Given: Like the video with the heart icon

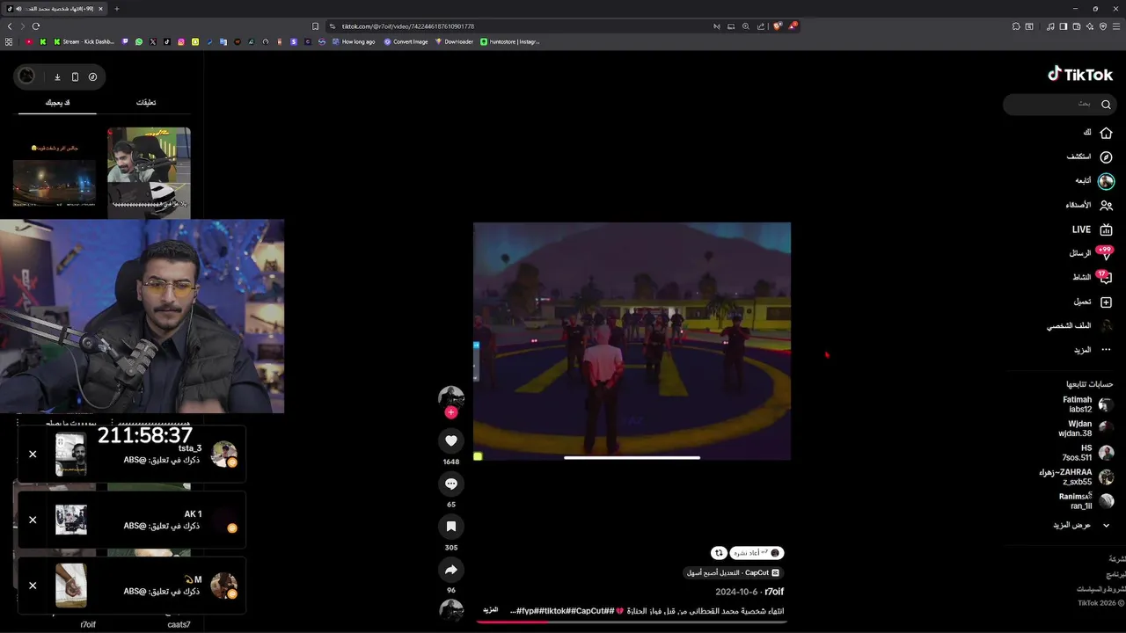Looking at the screenshot, I should (x=451, y=440).
